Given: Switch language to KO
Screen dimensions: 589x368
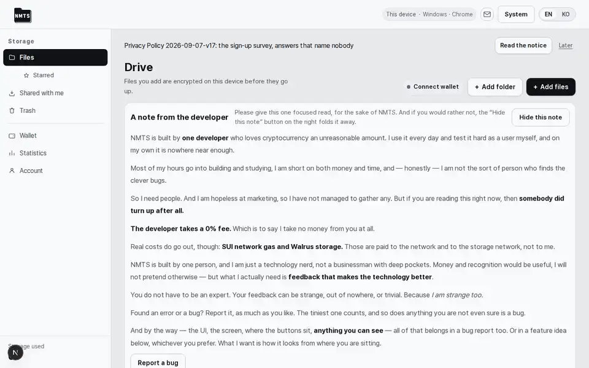Looking at the screenshot, I should [565, 14].
